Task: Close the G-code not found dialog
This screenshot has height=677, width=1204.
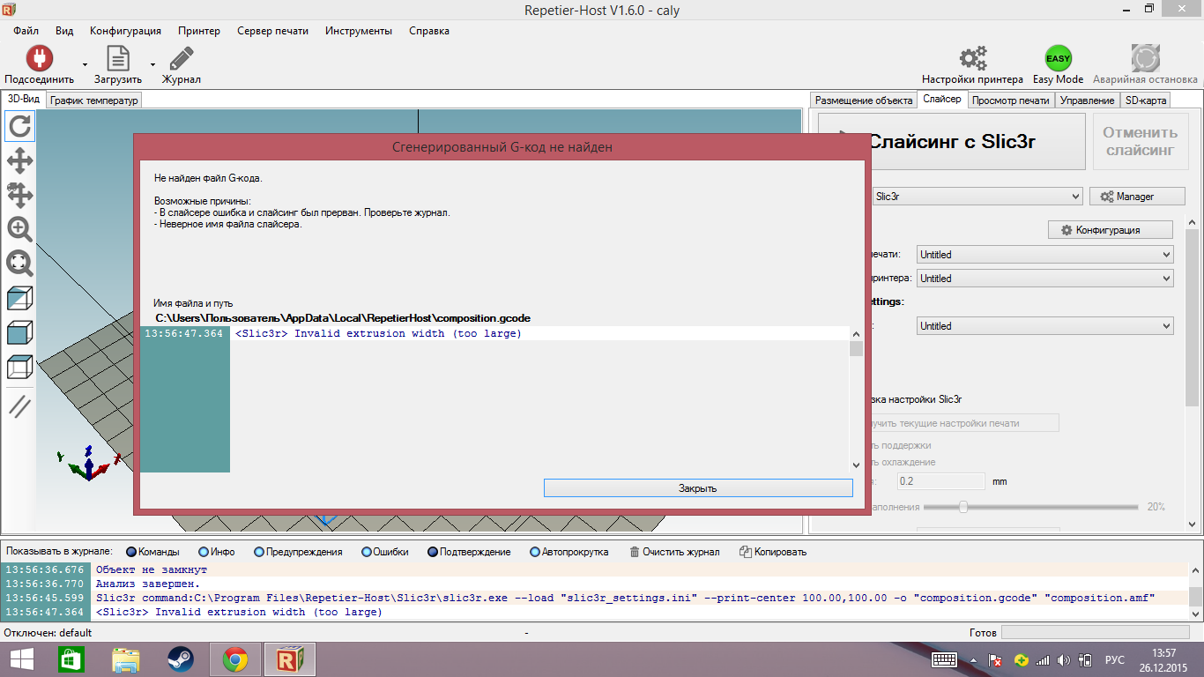Action: [698, 487]
